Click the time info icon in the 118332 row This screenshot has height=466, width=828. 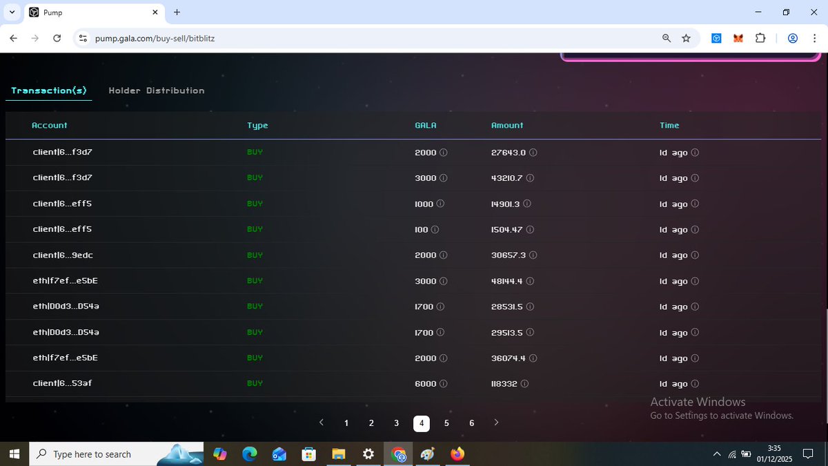point(695,384)
